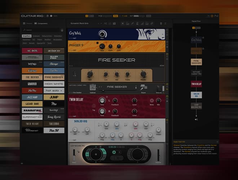Toggle power for the Fire Seeker amp
Image resolution: width=238 pixels, height=180 pixels.
[167, 54]
